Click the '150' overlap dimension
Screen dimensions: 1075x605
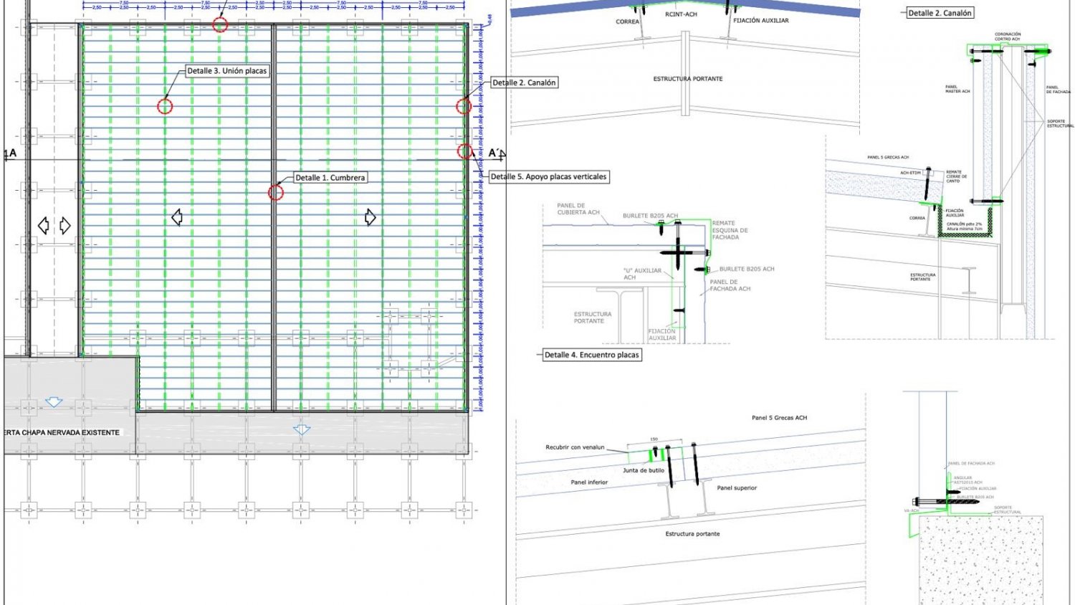654,439
